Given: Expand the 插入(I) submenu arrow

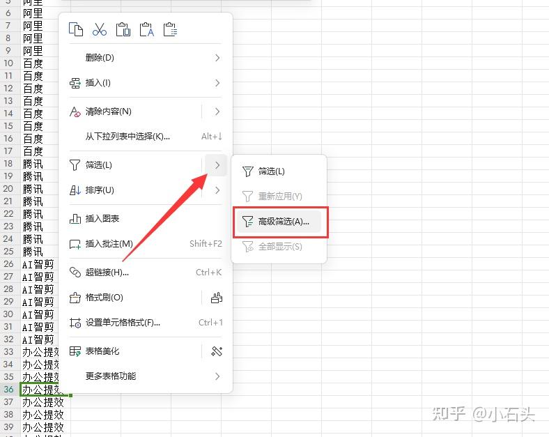Looking at the screenshot, I should 217,83.
